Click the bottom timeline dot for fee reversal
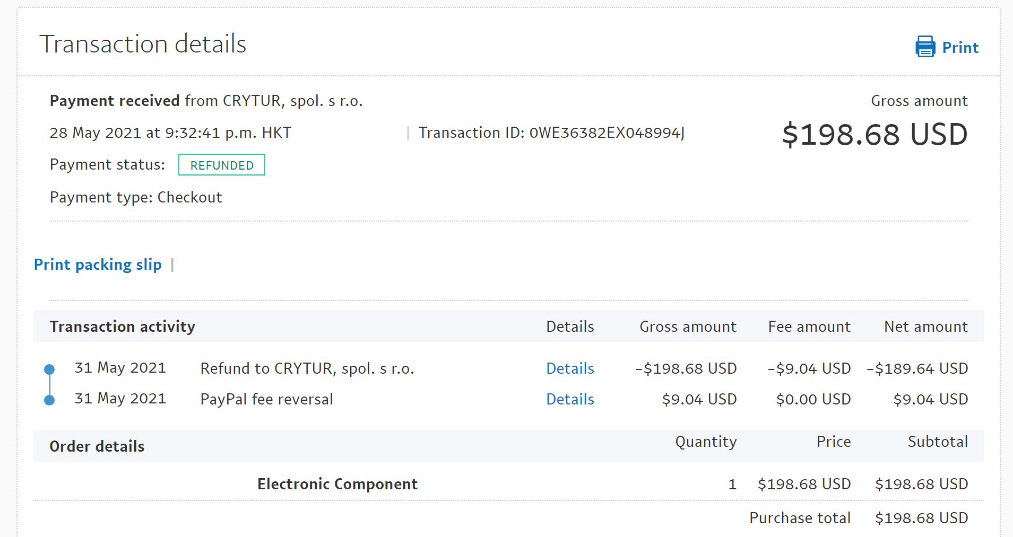 [x=49, y=400]
